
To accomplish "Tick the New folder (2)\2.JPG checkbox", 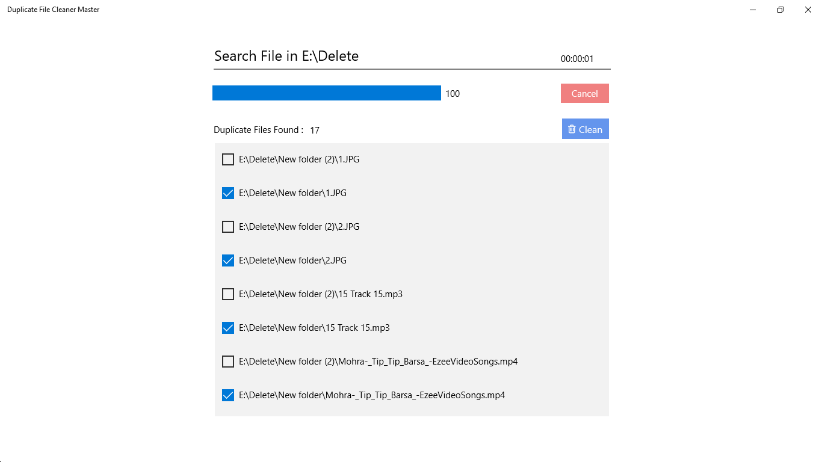I will [x=228, y=227].
